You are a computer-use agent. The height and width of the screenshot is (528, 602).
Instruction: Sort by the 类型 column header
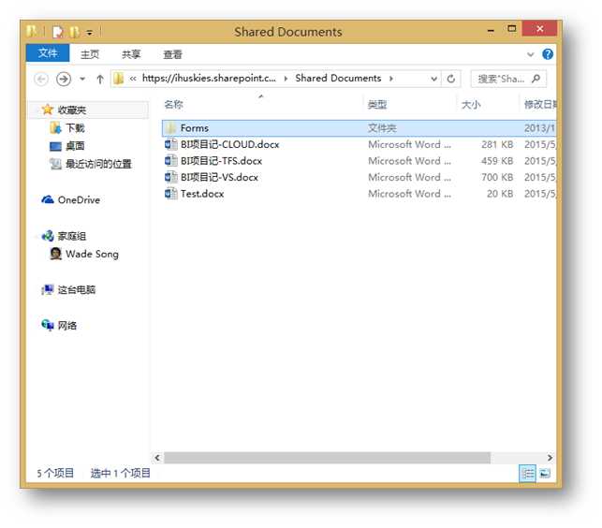pyautogui.click(x=377, y=105)
